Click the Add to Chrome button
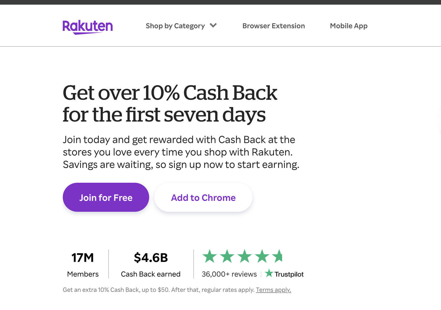This screenshot has height=310, width=441. tap(203, 198)
